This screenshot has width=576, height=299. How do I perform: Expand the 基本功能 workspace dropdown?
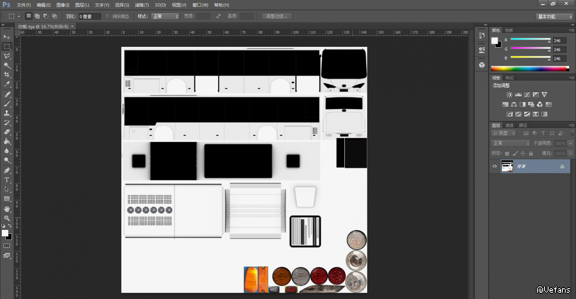click(554, 17)
